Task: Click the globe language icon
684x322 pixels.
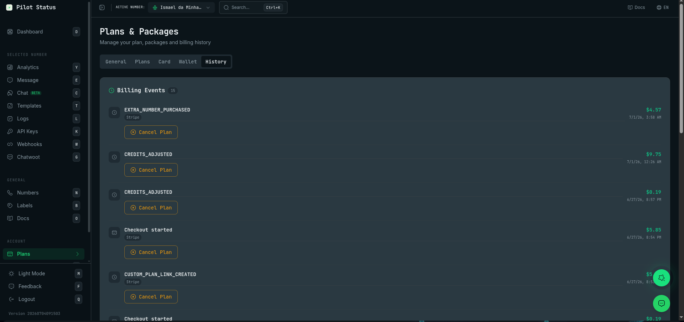Action: click(x=659, y=7)
